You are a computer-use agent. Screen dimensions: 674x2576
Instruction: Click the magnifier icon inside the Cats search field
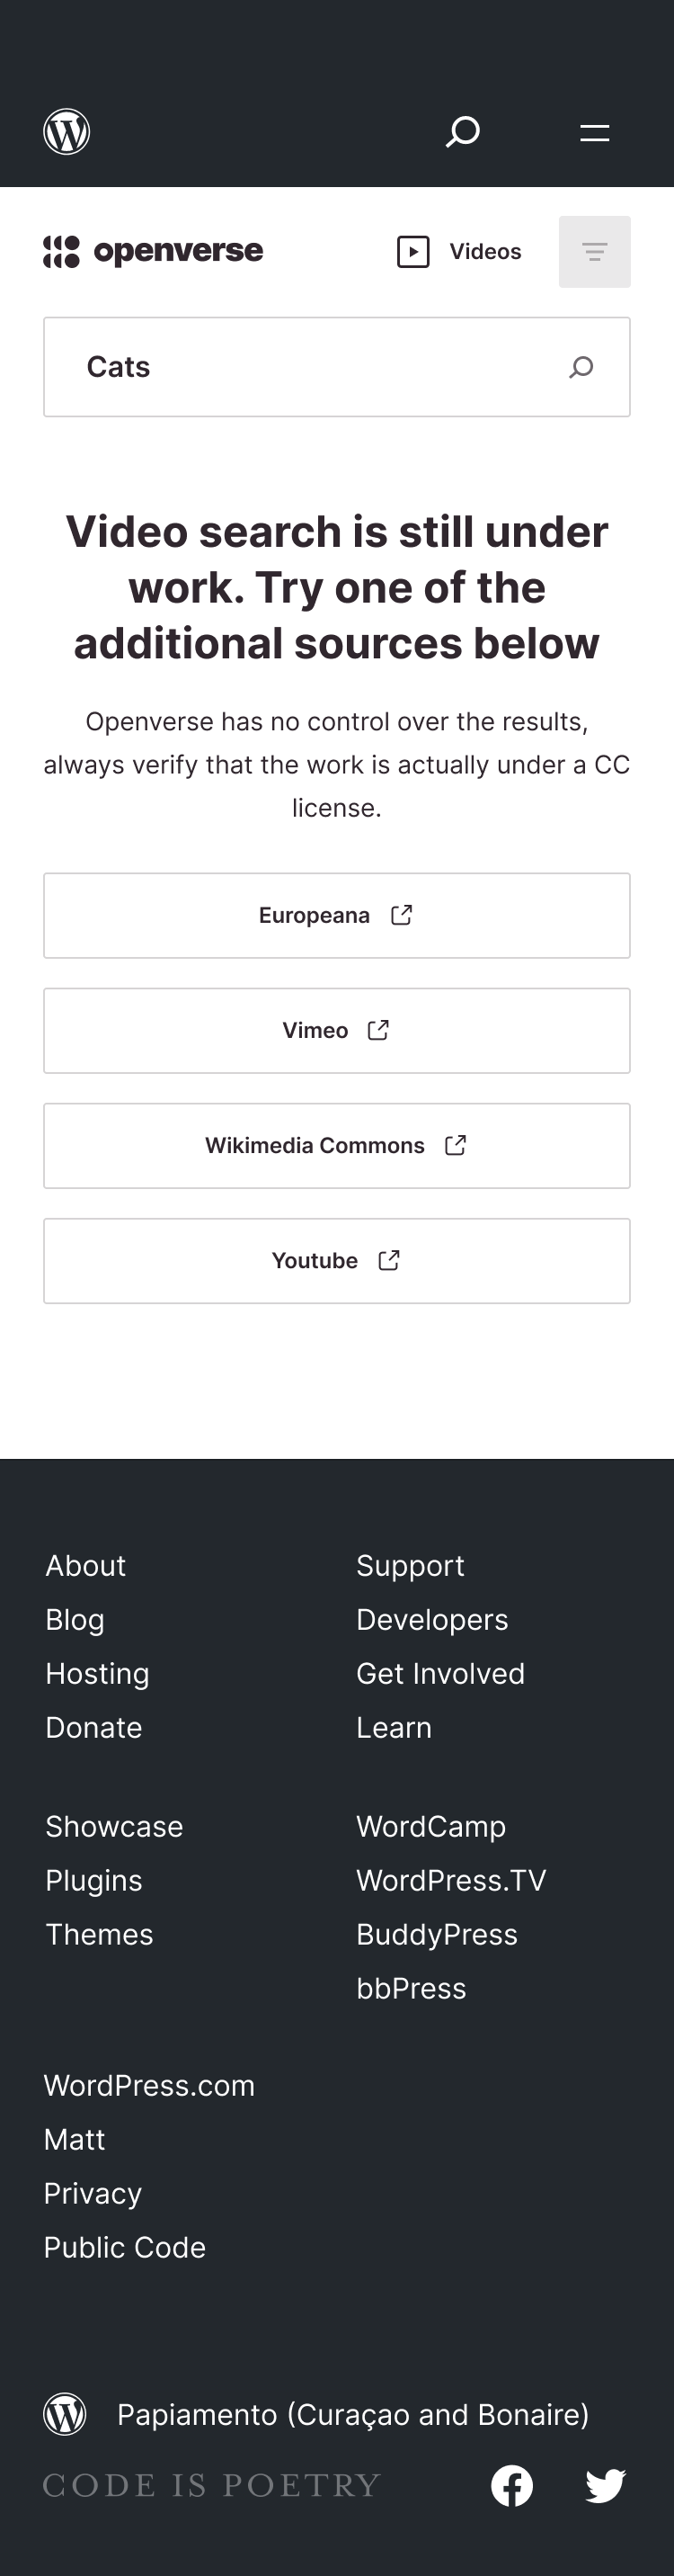click(x=581, y=367)
